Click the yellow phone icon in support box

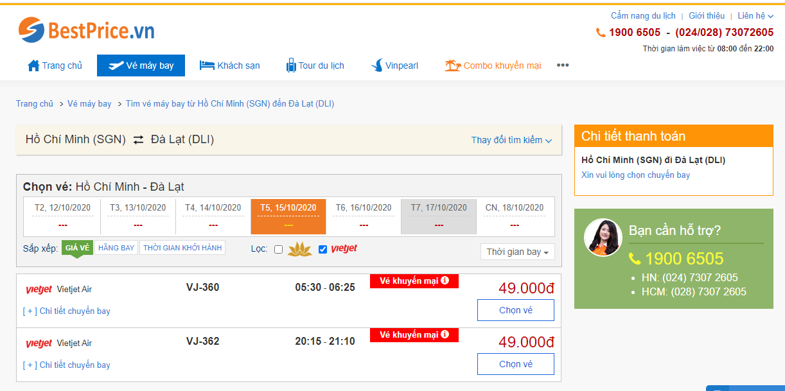click(635, 259)
